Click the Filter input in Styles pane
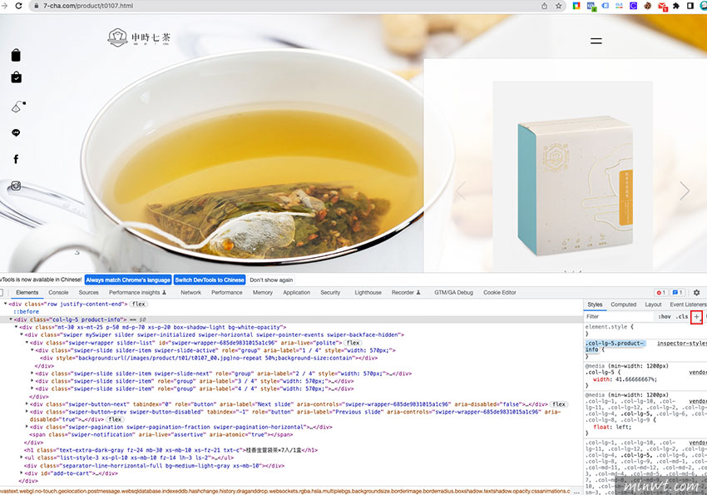Screen dimensions: 707x495 [x=616, y=317]
